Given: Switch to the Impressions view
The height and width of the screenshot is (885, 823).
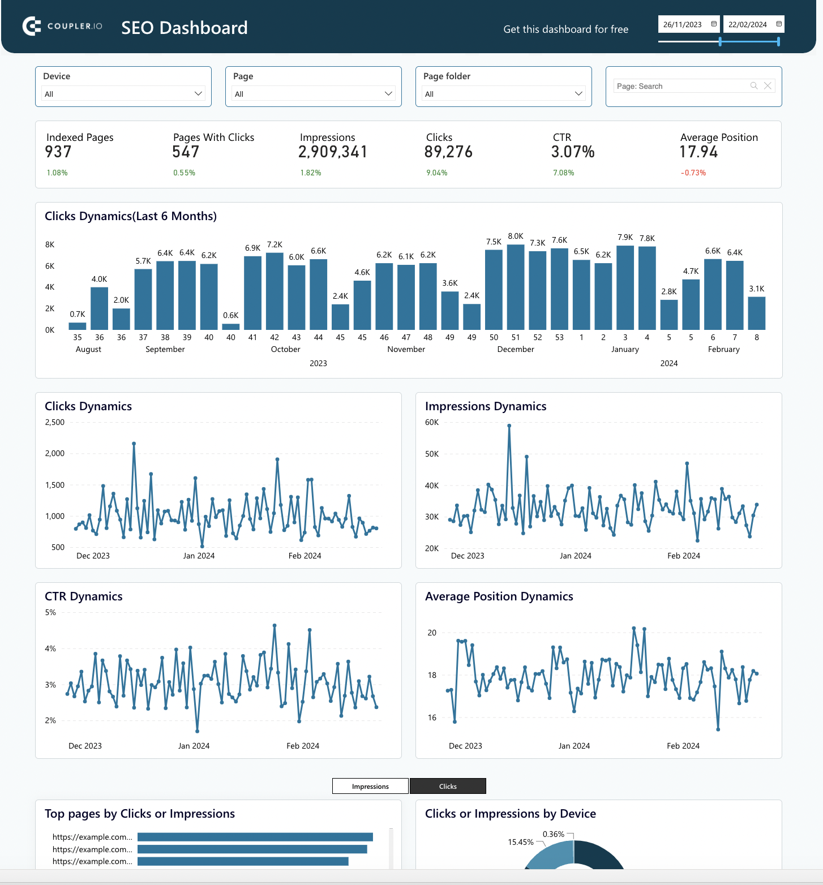Looking at the screenshot, I should click(370, 786).
